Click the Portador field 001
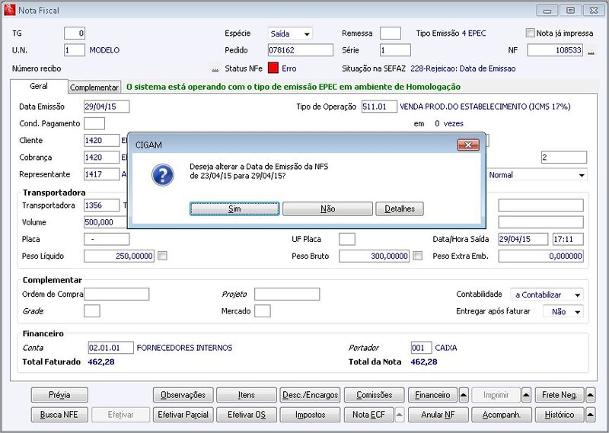Image resolution: width=609 pixels, height=433 pixels. point(421,348)
